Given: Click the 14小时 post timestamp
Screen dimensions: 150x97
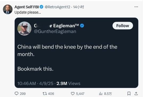Looking at the screenshot, I should pyautogui.click(x=79, y=7).
